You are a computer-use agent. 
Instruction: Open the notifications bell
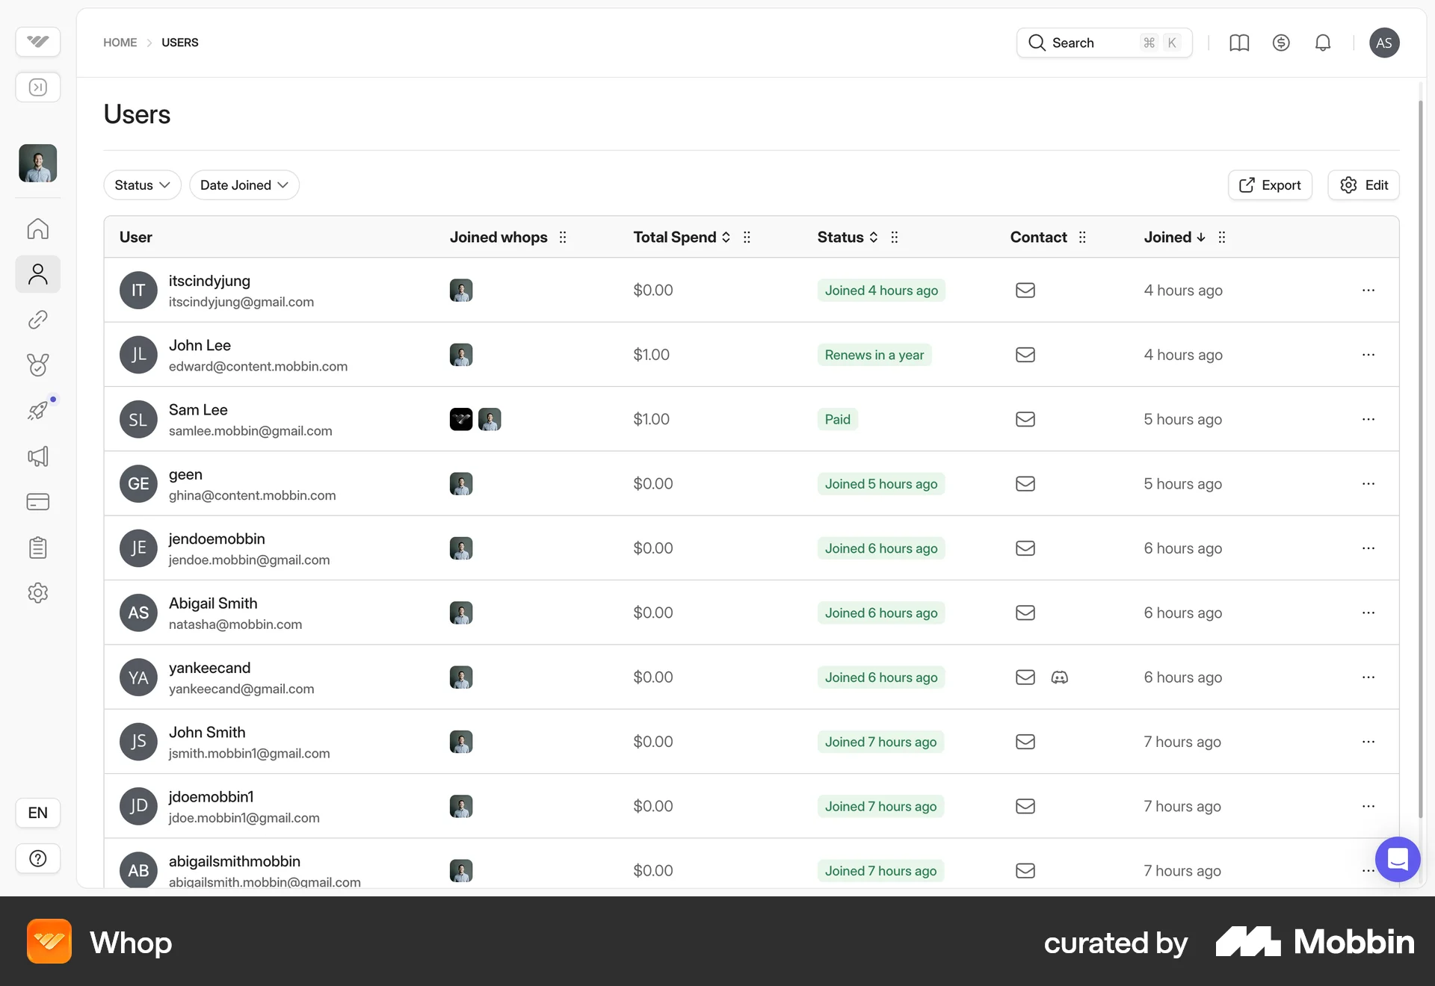click(x=1323, y=43)
